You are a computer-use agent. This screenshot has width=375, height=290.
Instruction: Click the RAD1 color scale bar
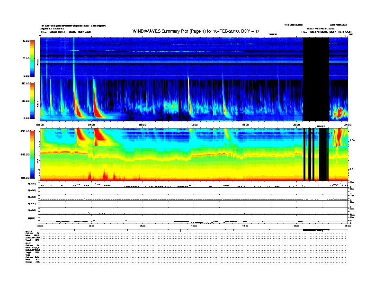(32, 100)
